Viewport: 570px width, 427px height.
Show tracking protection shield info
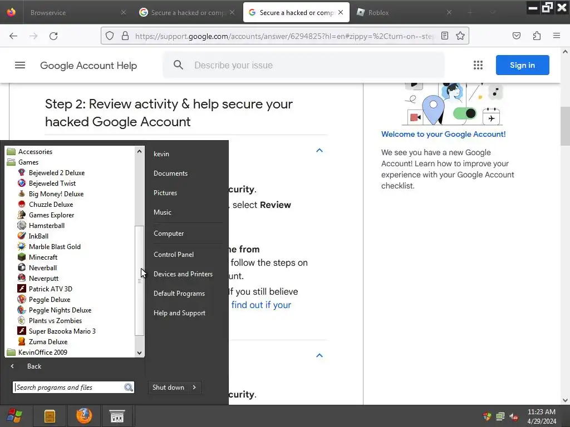pyautogui.click(x=110, y=36)
